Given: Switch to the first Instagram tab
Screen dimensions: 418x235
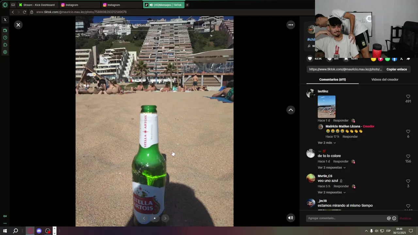Looking at the screenshot, I should [80, 5].
